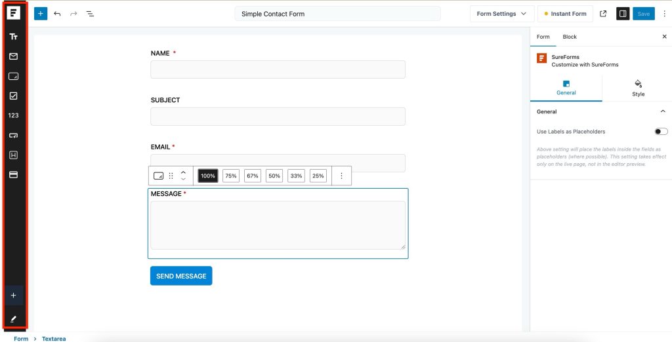Open form preview in new tab
Viewport: 672px width, 342px height.
[603, 14]
